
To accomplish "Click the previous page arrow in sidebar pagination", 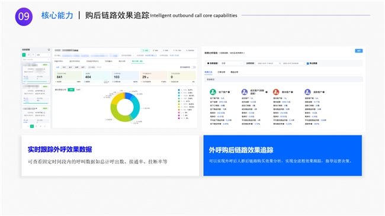I will [28, 126].
